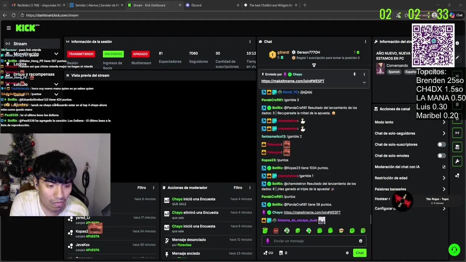Click the browser address bar URL

coord(52,15)
